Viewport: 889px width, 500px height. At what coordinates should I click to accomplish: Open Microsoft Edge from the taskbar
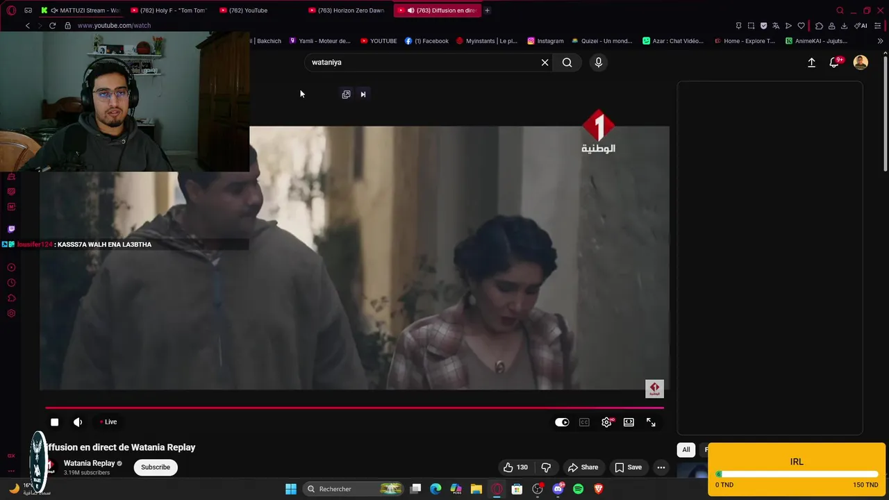tap(435, 489)
